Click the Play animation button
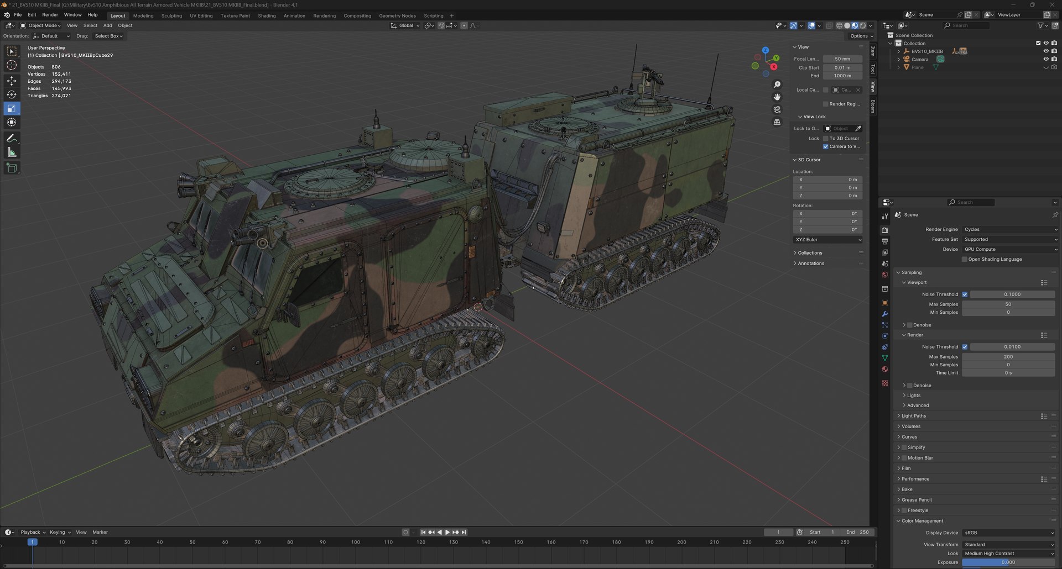Image resolution: width=1062 pixels, height=569 pixels. (x=447, y=533)
